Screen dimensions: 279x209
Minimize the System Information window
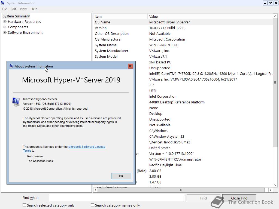[265, 3]
